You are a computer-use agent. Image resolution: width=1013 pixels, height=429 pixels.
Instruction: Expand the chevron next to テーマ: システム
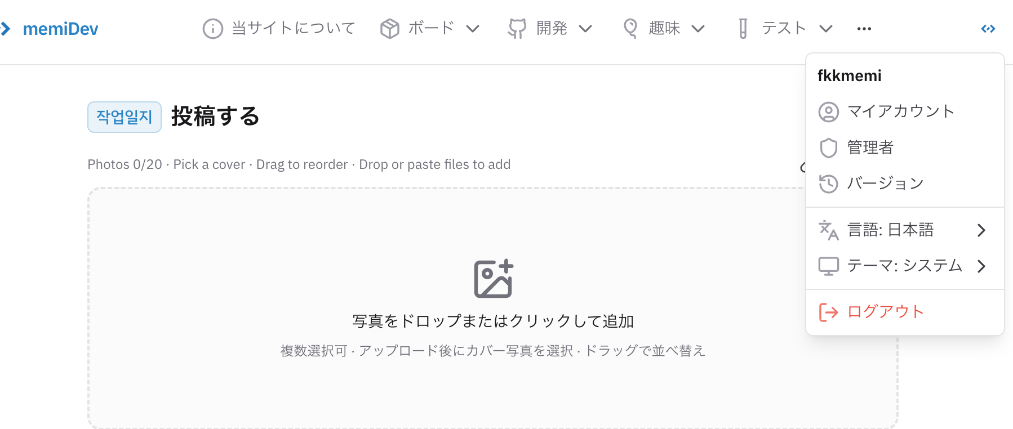click(x=981, y=266)
